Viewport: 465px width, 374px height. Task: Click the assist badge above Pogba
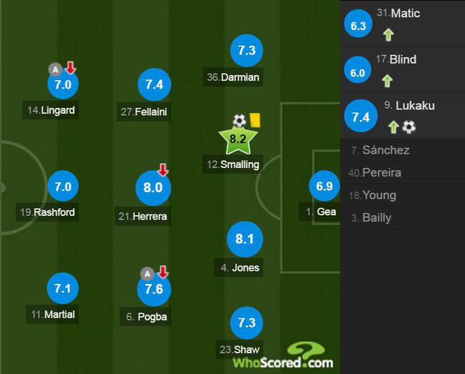click(x=147, y=274)
